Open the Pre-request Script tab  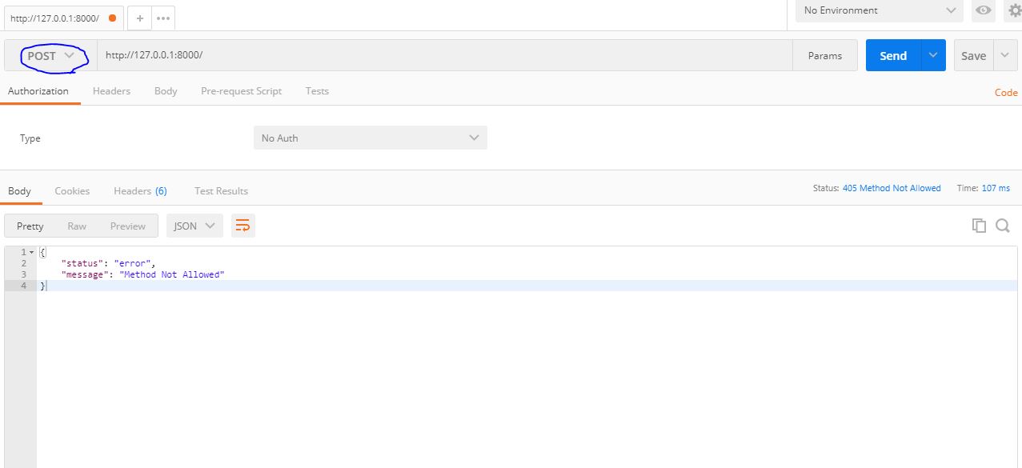pyautogui.click(x=241, y=91)
